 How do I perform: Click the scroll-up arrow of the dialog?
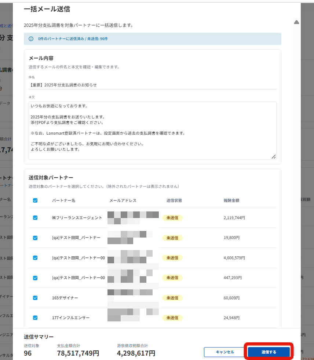pyautogui.click(x=296, y=22)
